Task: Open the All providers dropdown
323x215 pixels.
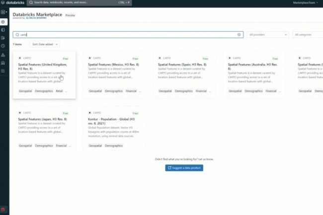Action: 268,35
